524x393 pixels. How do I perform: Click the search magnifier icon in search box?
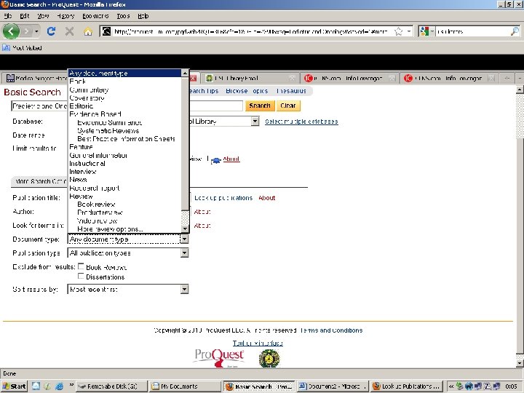pos(515,31)
